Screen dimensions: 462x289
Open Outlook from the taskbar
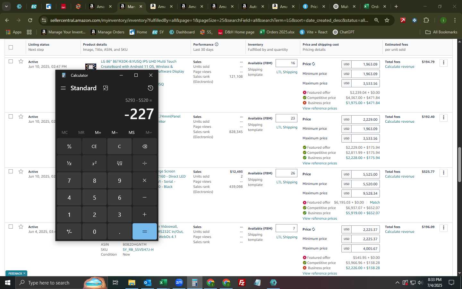click(x=147, y=283)
